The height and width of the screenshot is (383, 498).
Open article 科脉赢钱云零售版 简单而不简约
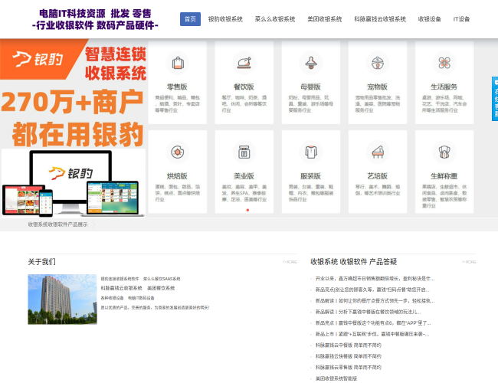(x=349, y=368)
